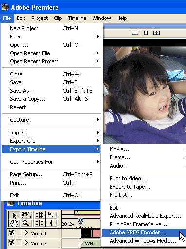Image resolution: width=186 pixels, height=249 pixels.
Task: Toggle visibility eye of Video 3 track
Action: [x=11, y=243]
